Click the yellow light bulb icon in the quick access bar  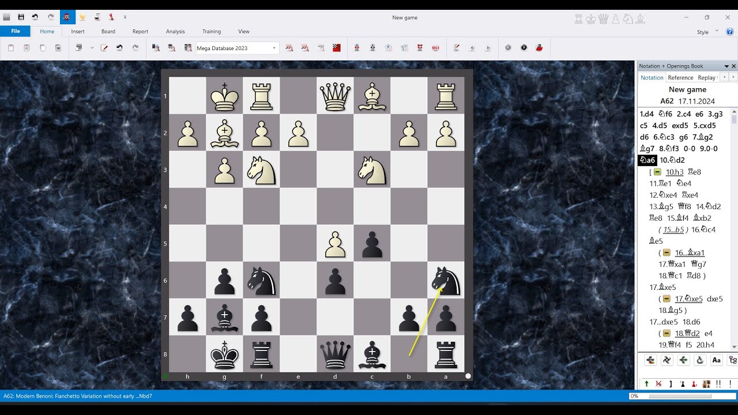pos(82,17)
